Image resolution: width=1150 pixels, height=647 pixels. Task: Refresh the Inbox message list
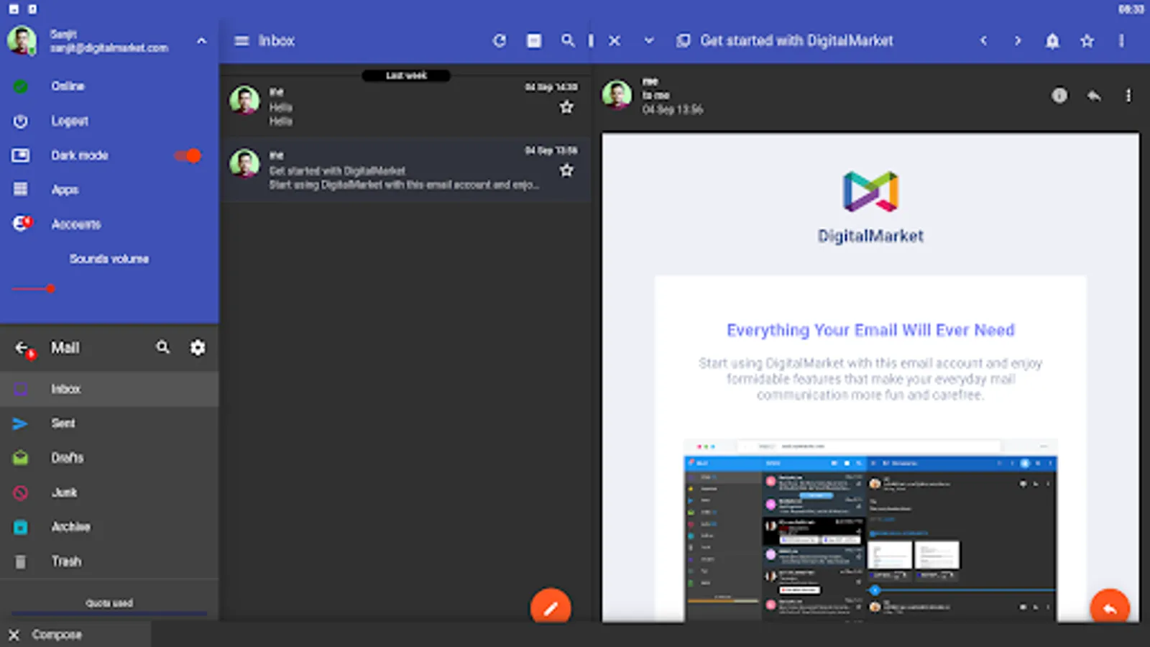[x=500, y=41]
